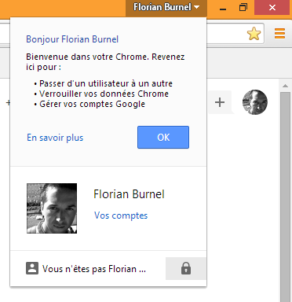292x302 pixels.
Task: Click the scrollbar up arrow
Action: [x=285, y=86]
